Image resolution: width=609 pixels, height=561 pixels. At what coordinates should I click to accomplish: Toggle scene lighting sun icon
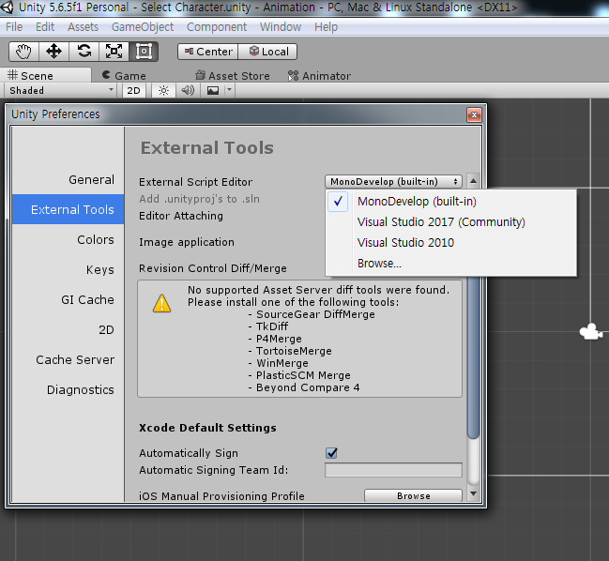[x=163, y=90]
